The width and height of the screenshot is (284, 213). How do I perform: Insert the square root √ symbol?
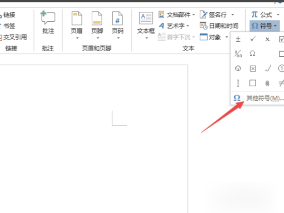(x=268, y=69)
